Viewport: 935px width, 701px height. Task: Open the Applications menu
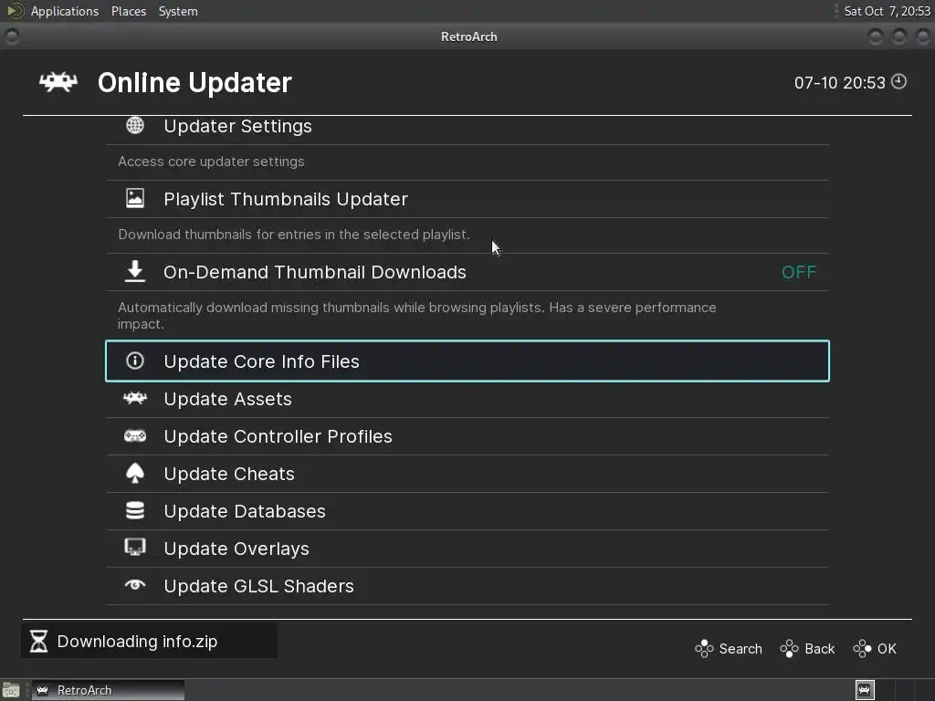pyautogui.click(x=65, y=11)
